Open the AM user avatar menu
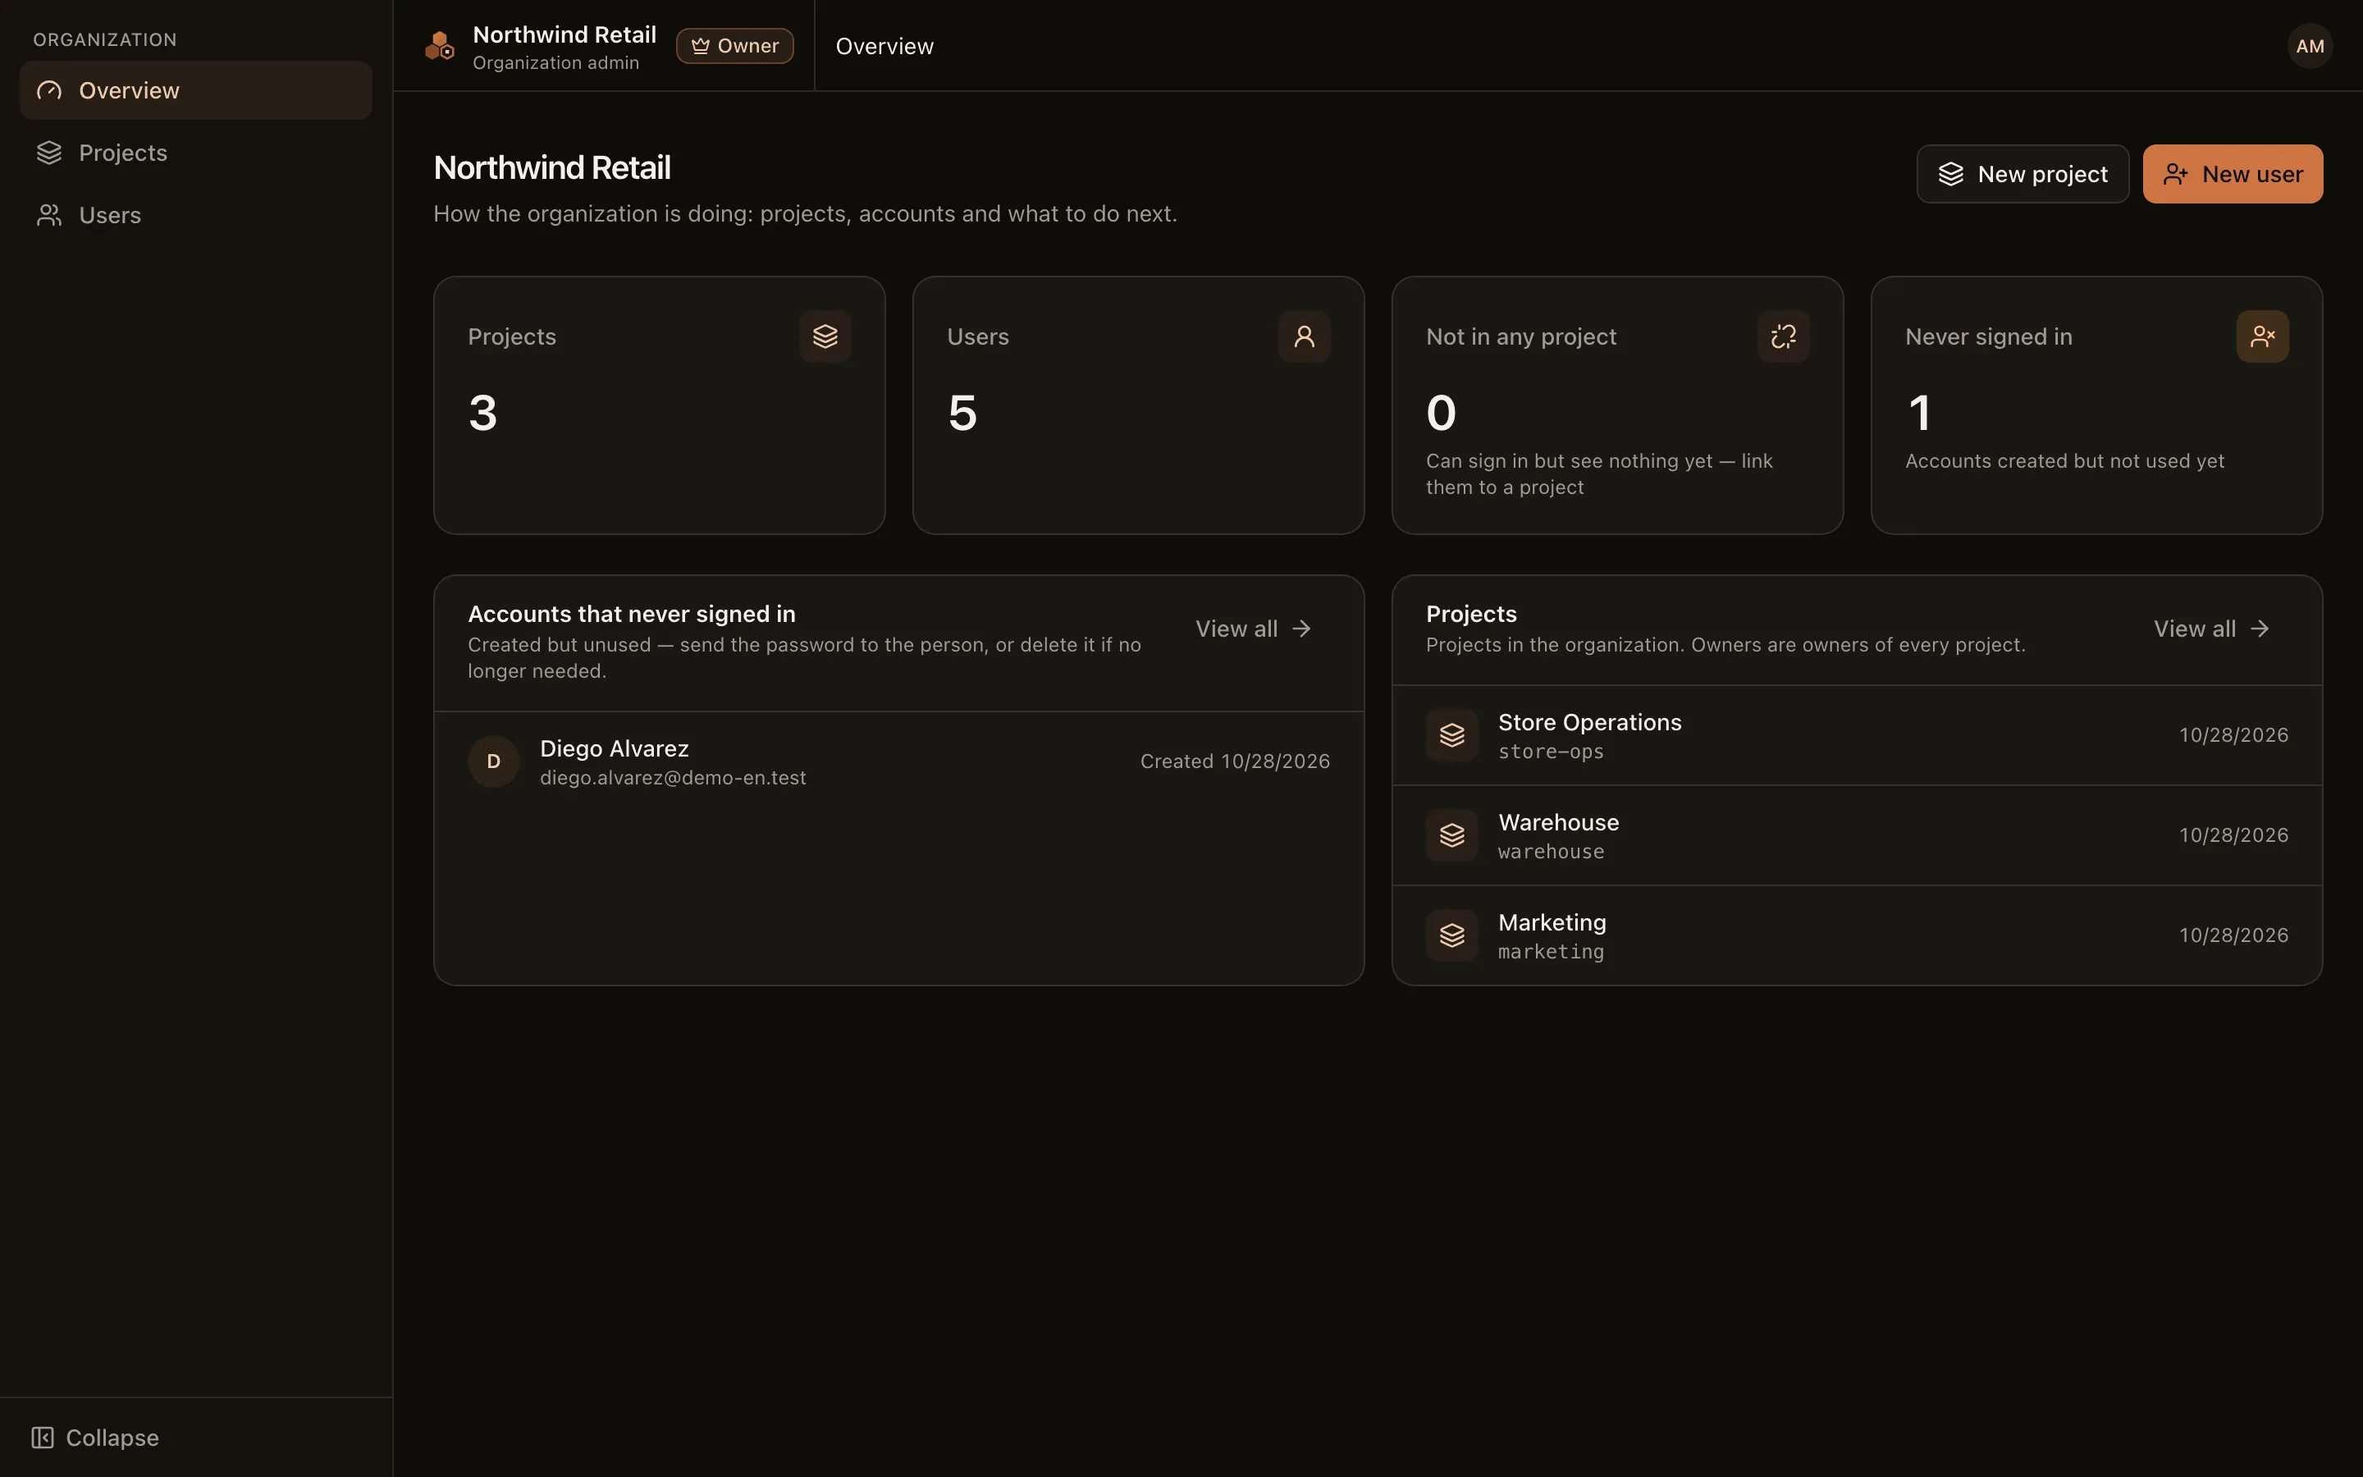This screenshot has width=2363, height=1477. click(2310, 46)
